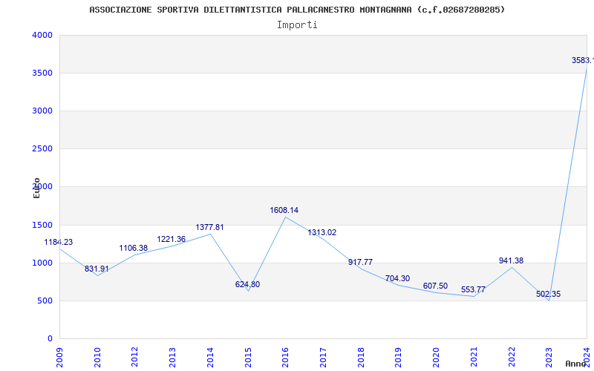Select the 1608.14 peak value label
The height and width of the screenshot is (371, 594).
coord(284,210)
